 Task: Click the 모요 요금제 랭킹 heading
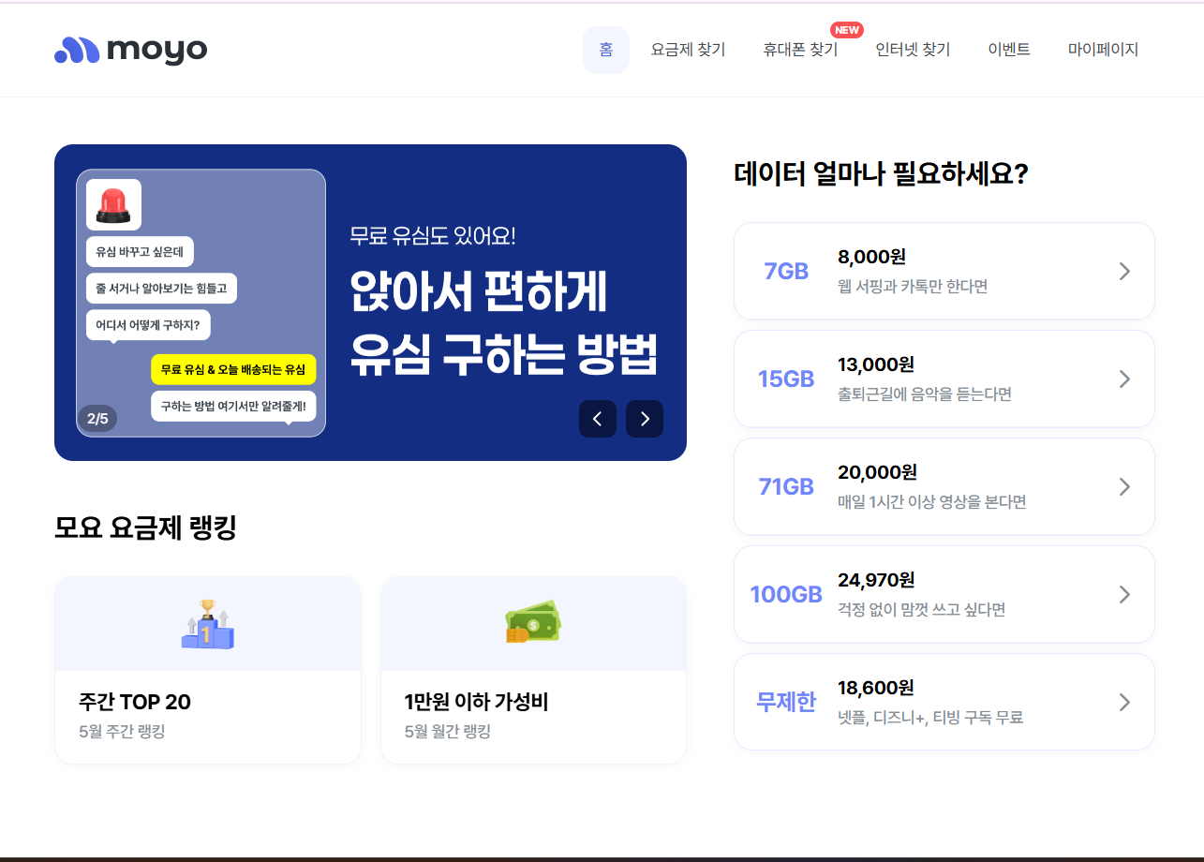click(145, 528)
